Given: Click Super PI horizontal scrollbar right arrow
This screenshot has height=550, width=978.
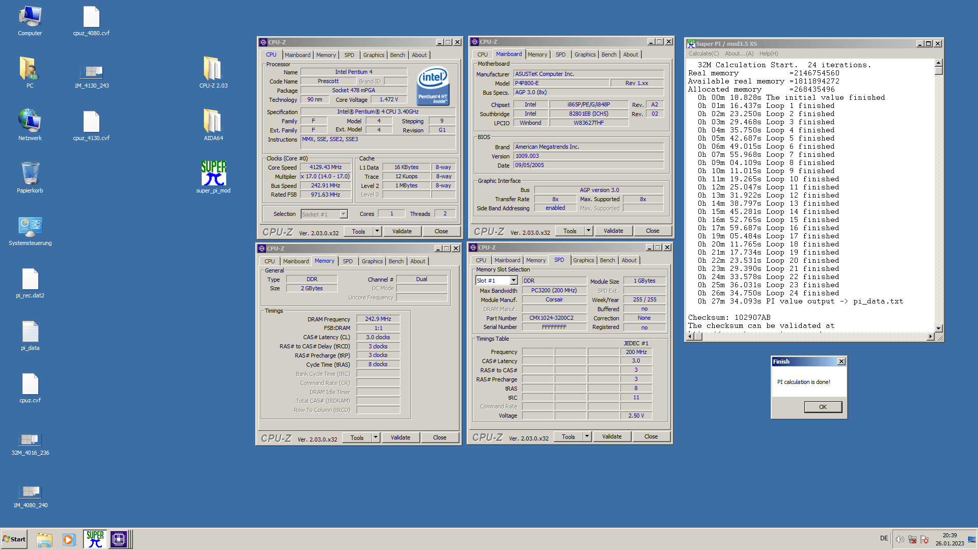Looking at the screenshot, I should (x=931, y=337).
